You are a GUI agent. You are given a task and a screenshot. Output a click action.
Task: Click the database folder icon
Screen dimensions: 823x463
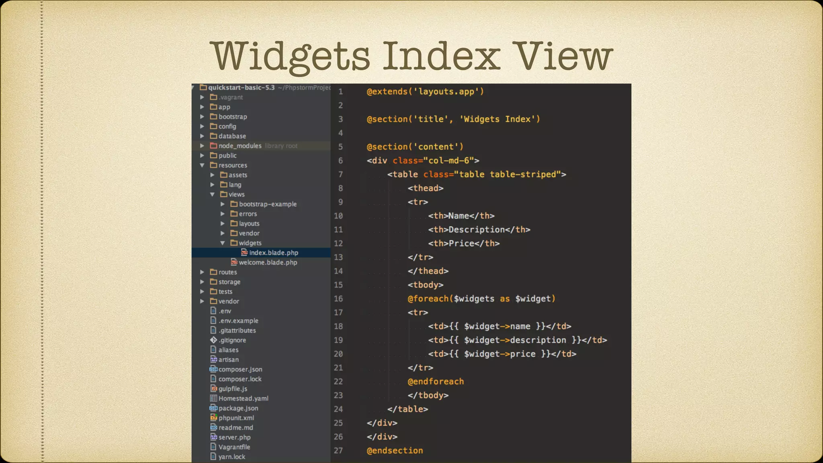click(214, 136)
